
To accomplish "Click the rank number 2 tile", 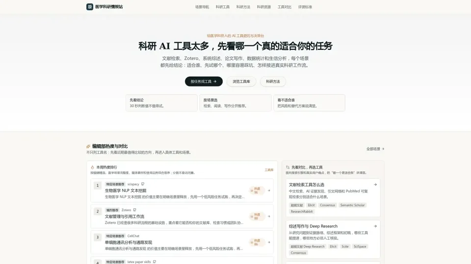I will pos(97,212).
